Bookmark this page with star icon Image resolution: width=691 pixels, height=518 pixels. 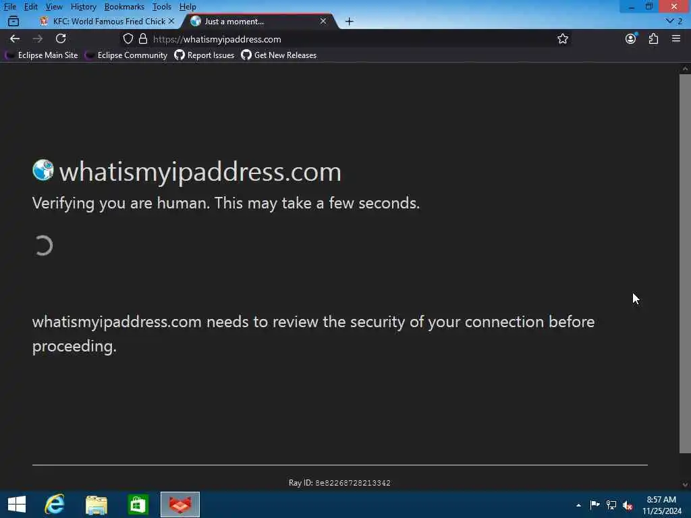(562, 38)
